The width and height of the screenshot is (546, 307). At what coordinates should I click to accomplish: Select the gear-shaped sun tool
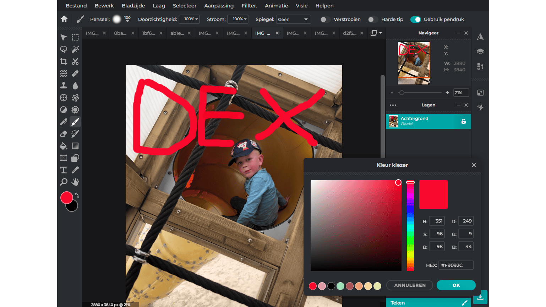(x=75, y=110)
